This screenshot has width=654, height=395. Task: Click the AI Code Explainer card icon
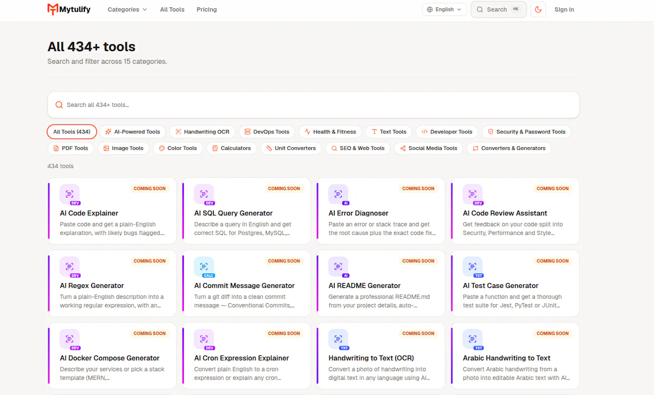click(69, 194)
